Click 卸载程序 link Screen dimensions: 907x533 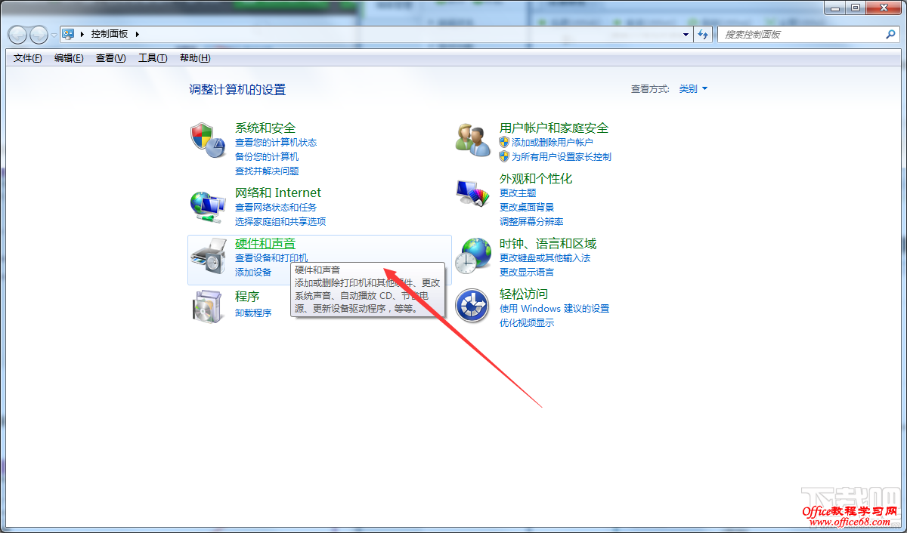pyautogui.click(x=253, y=313)
